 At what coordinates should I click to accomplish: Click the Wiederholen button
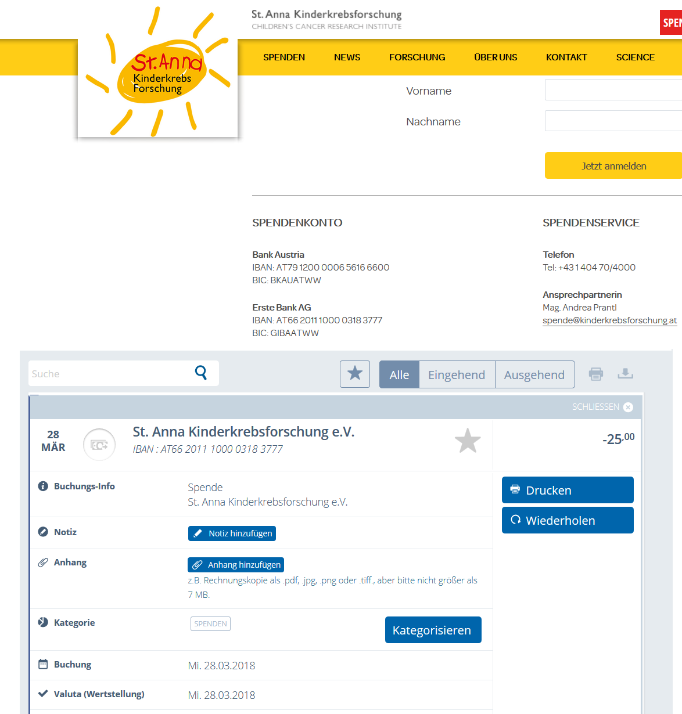[x=568, y=520]
